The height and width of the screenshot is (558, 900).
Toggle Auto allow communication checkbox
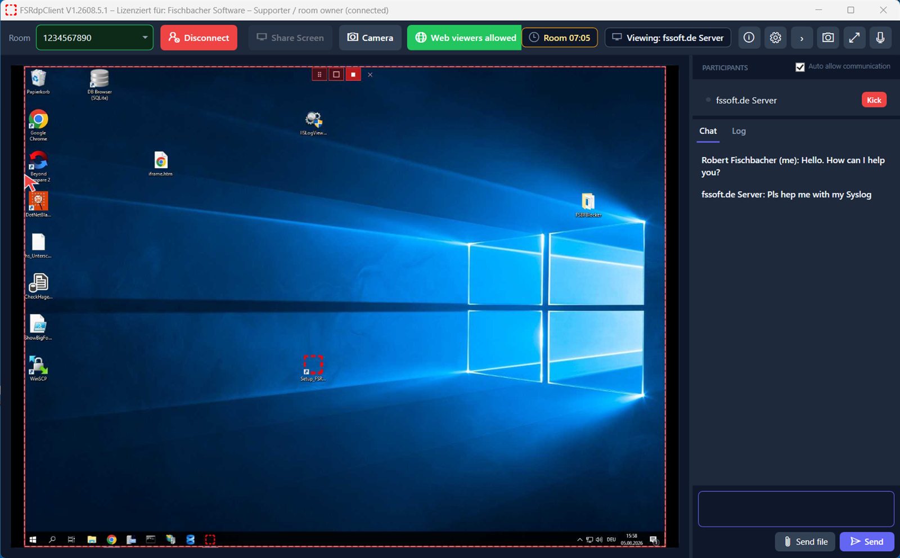coord(800,67)
